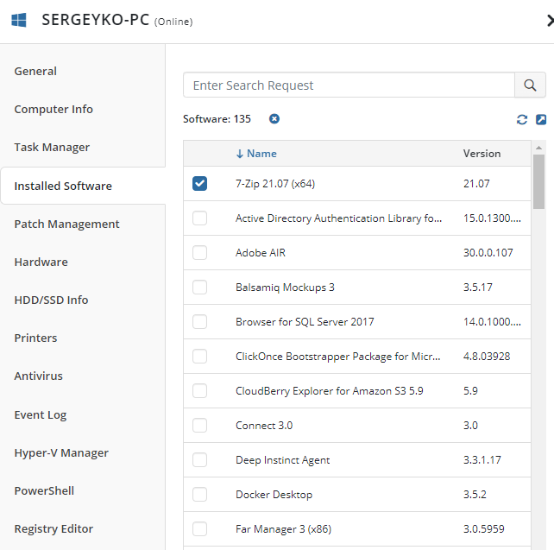Open the Computer Info tab
The height and width of the screenshot is (550, 554).
(x=54, y=109)
